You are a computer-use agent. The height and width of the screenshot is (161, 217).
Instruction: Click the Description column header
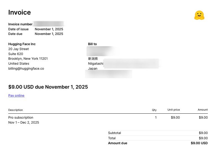tap(15, 110)
